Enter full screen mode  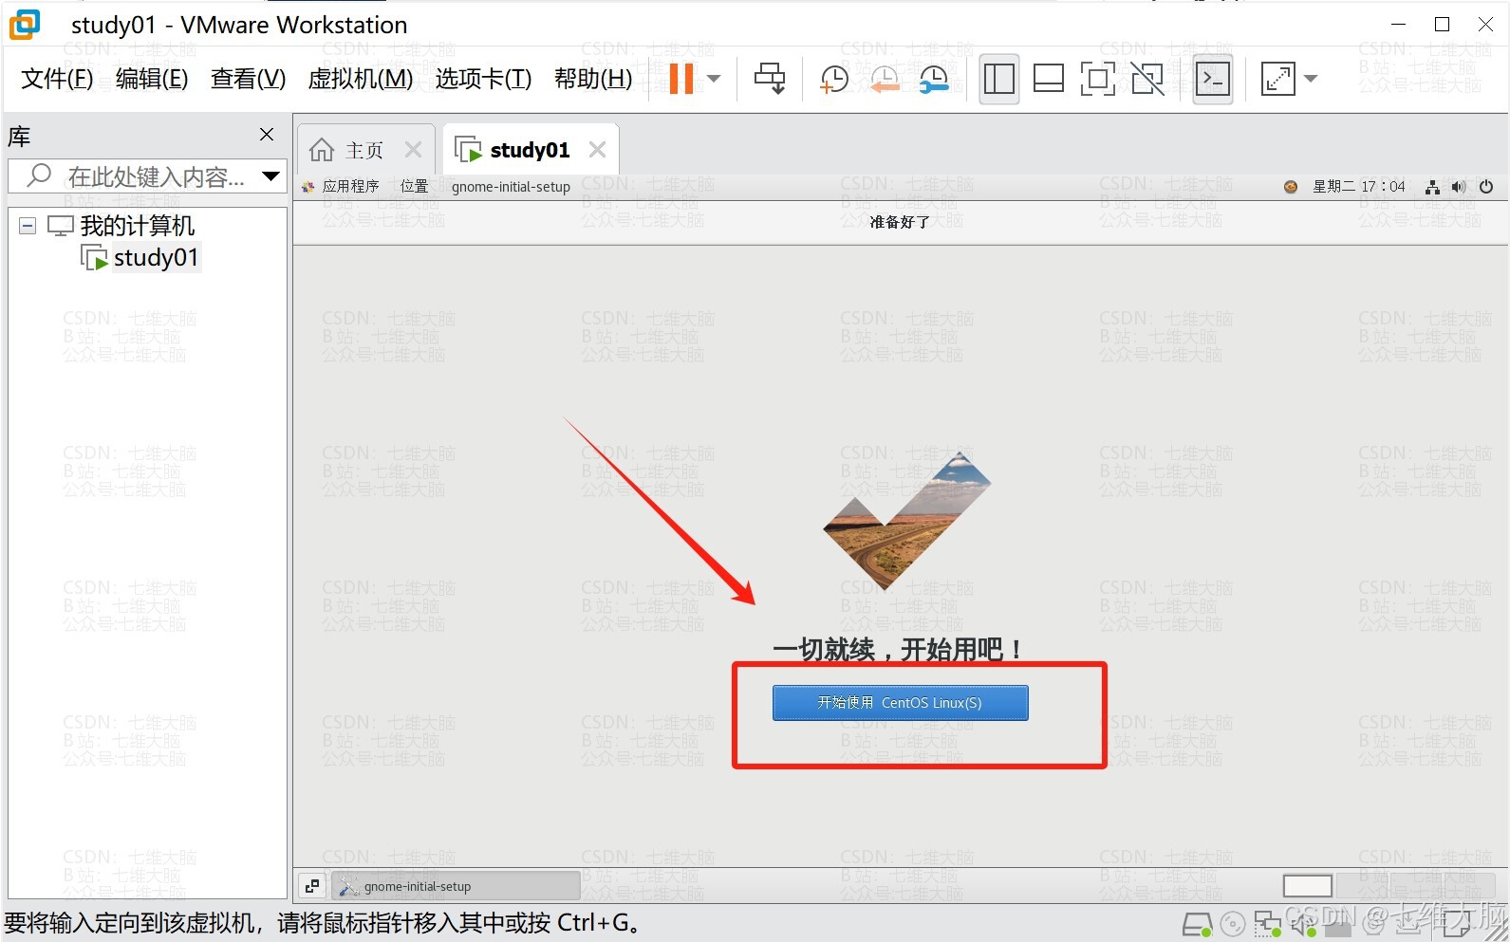pos(1097,79)
